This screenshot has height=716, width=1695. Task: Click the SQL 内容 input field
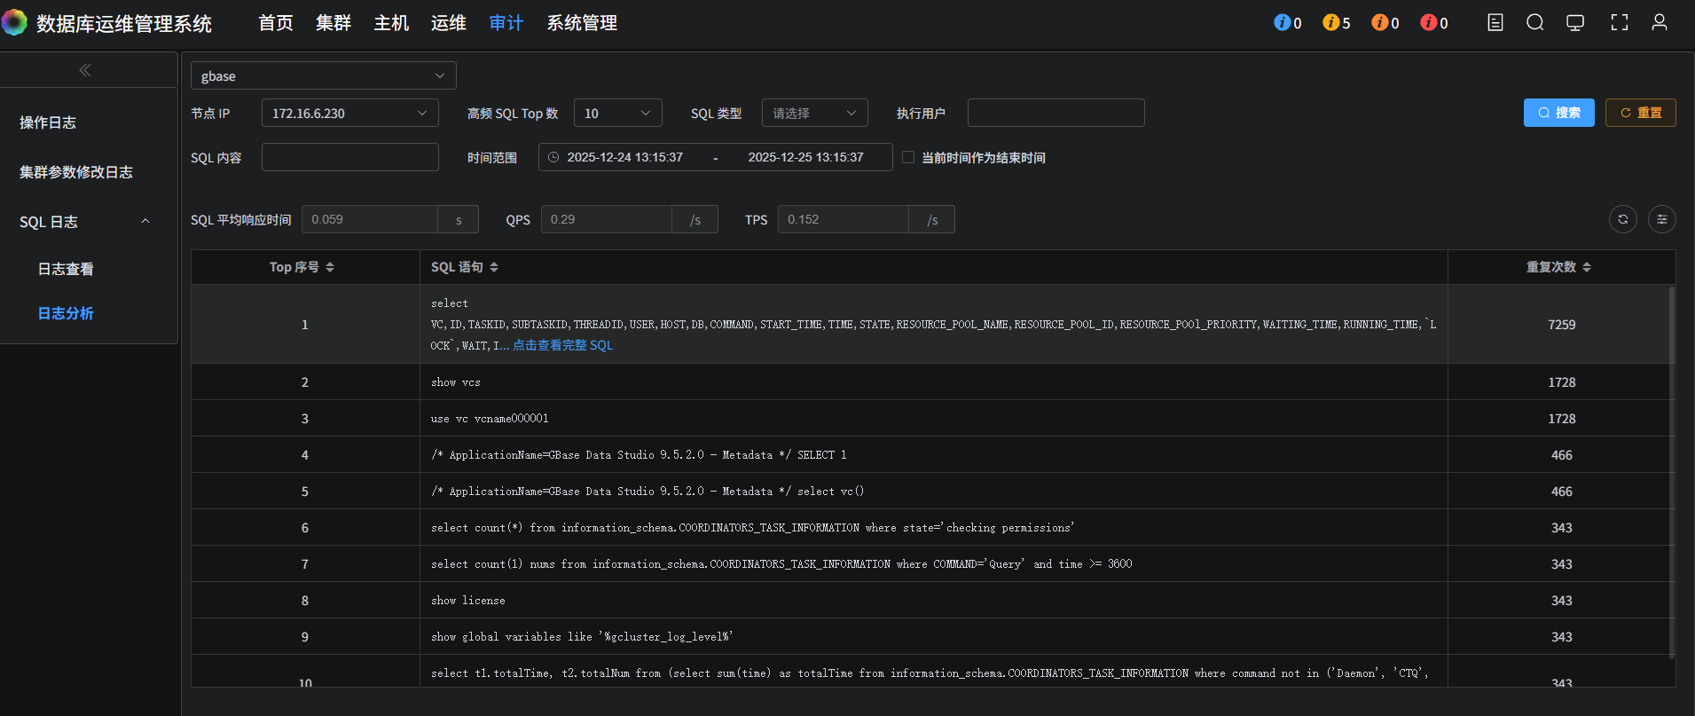(x=350, y=157)
